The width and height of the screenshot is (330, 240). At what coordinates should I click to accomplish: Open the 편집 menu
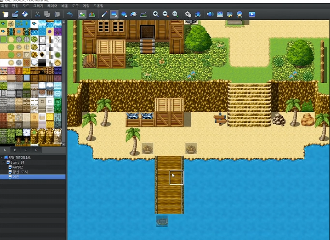(x=15, y=6)
